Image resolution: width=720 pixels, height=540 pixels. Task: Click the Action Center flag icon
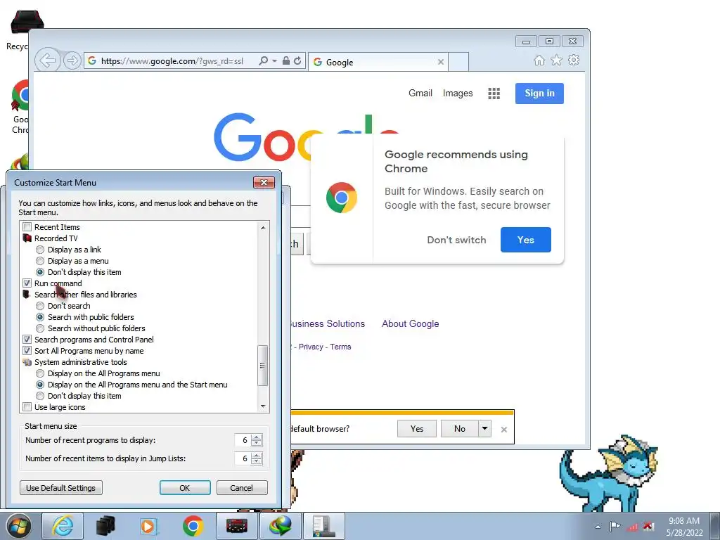tap(615, 526)
